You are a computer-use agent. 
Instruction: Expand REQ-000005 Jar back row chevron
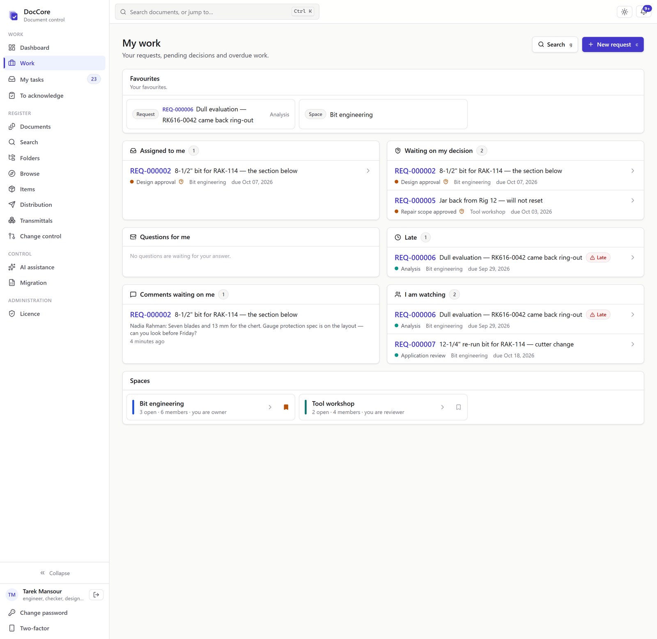tap(632, 201)
